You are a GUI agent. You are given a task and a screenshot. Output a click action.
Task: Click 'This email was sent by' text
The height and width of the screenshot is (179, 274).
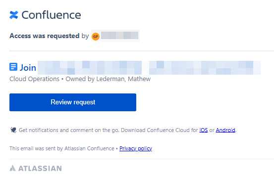(36, 148)
